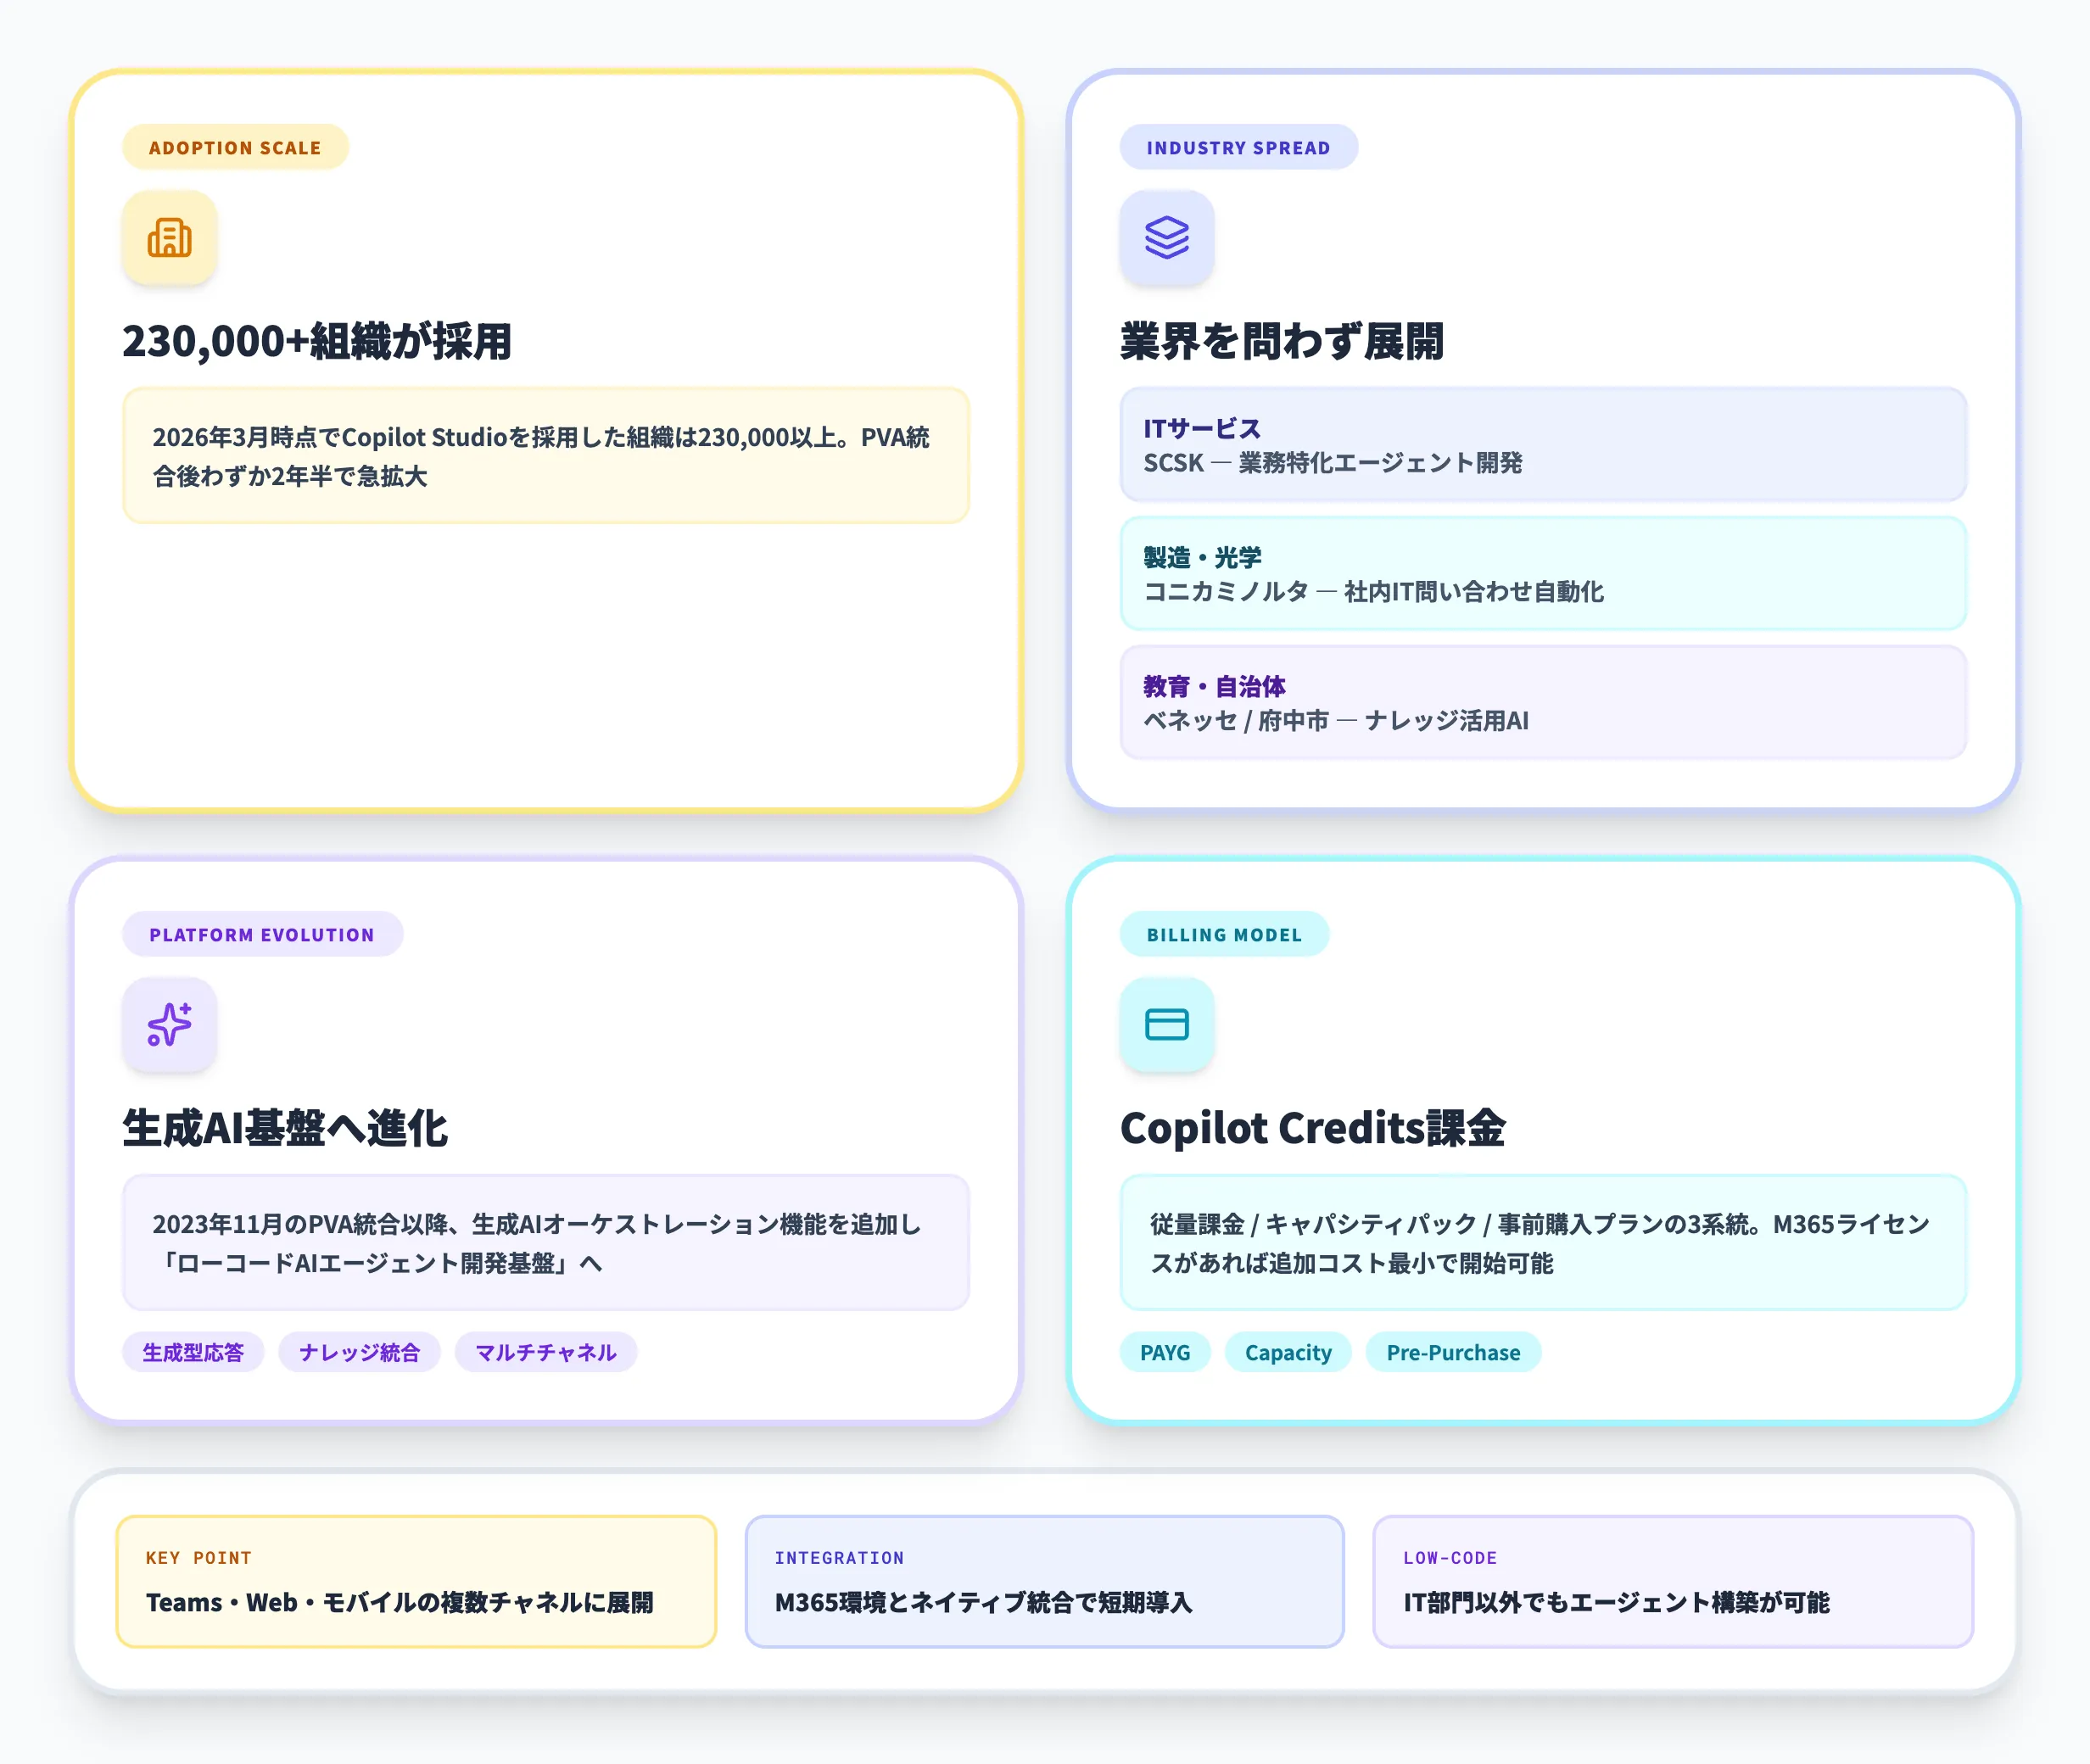This screenshot has width=2090, height=1764.
Task: Expand the 教育・自治体 industry row
Action: (1544, 703)
